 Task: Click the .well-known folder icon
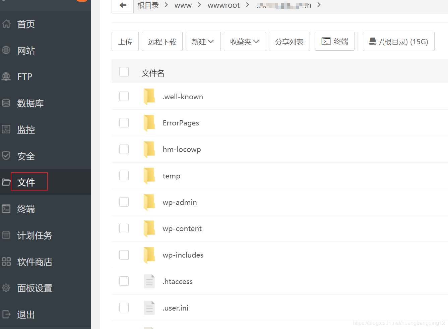coord(149,97)
